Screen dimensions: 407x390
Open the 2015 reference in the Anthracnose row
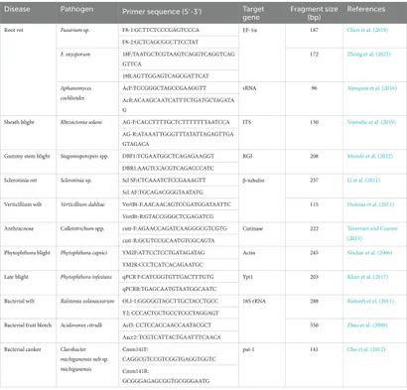(x=372, y=233)
